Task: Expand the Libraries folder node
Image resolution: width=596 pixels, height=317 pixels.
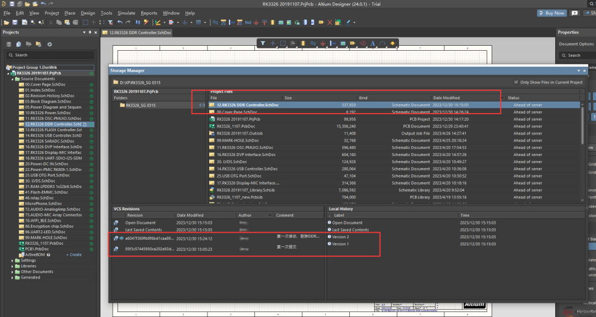Action: pos(13,266)
